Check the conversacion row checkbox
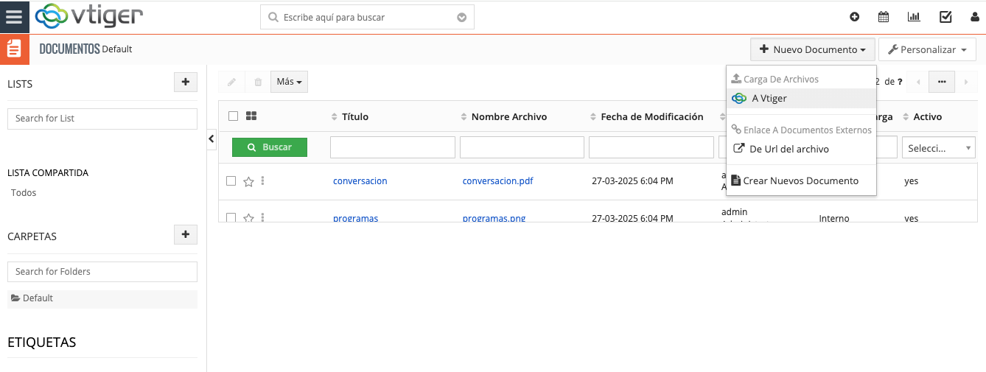986x372 pixels. pos(231,180)
